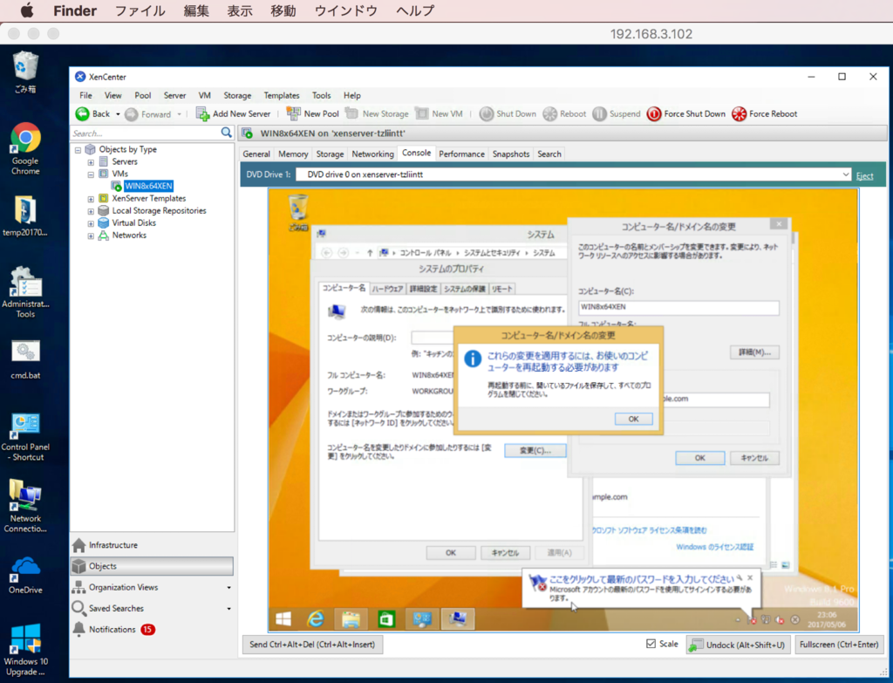Expand Local Storage Repositories node

pyautogui.click(x=91, y=211)
